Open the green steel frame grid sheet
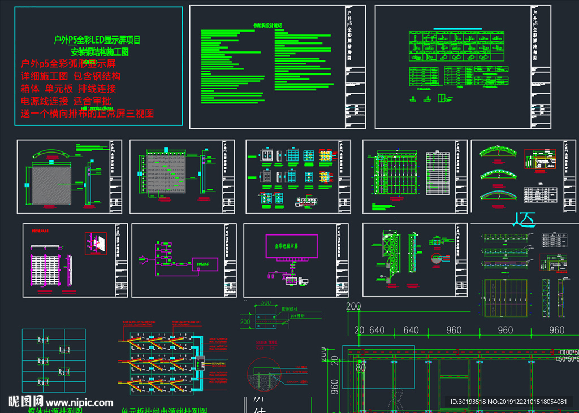This screenshot has height=413, width=579. pos(415,176)
